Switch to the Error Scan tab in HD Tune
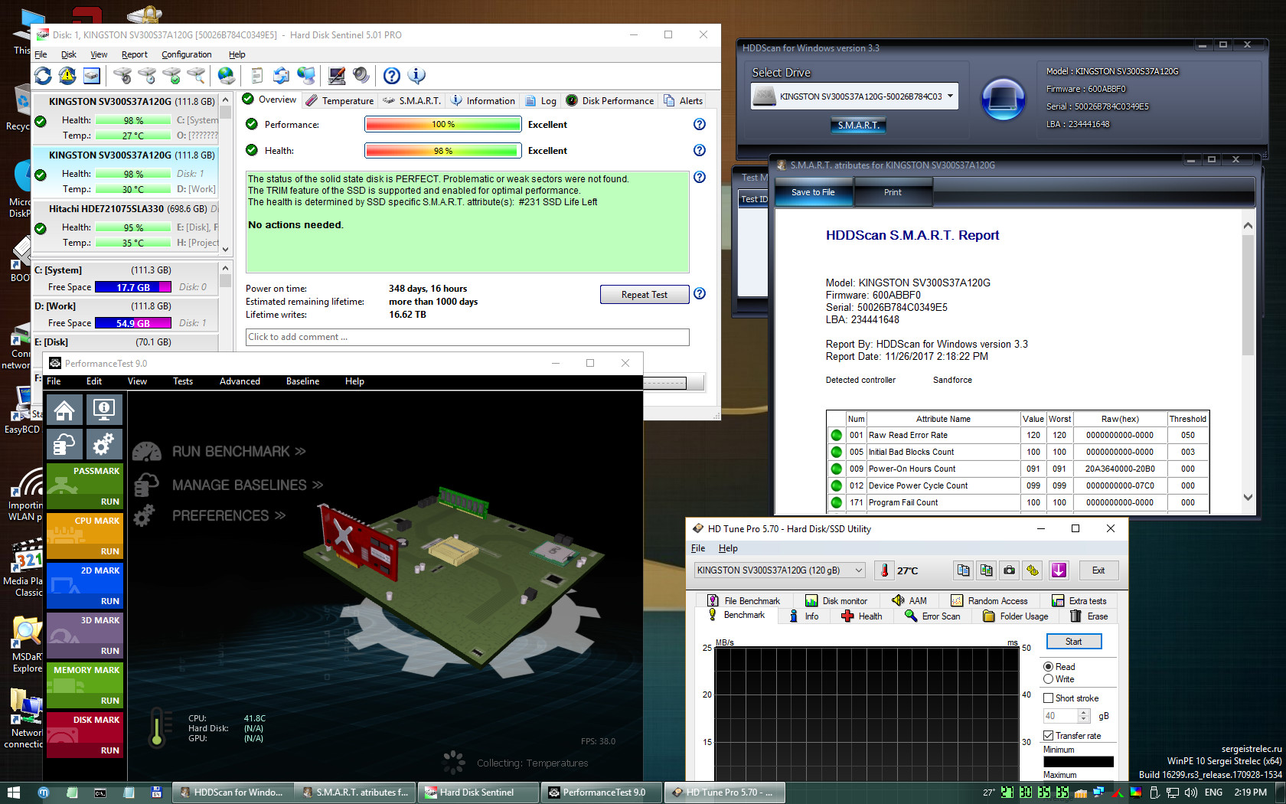The height and width of the screenshot is (804, 1286). click(932, 616)
